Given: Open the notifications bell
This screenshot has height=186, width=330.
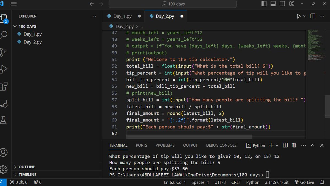Looking at the screenshot, I should click(x=322, y=182).
